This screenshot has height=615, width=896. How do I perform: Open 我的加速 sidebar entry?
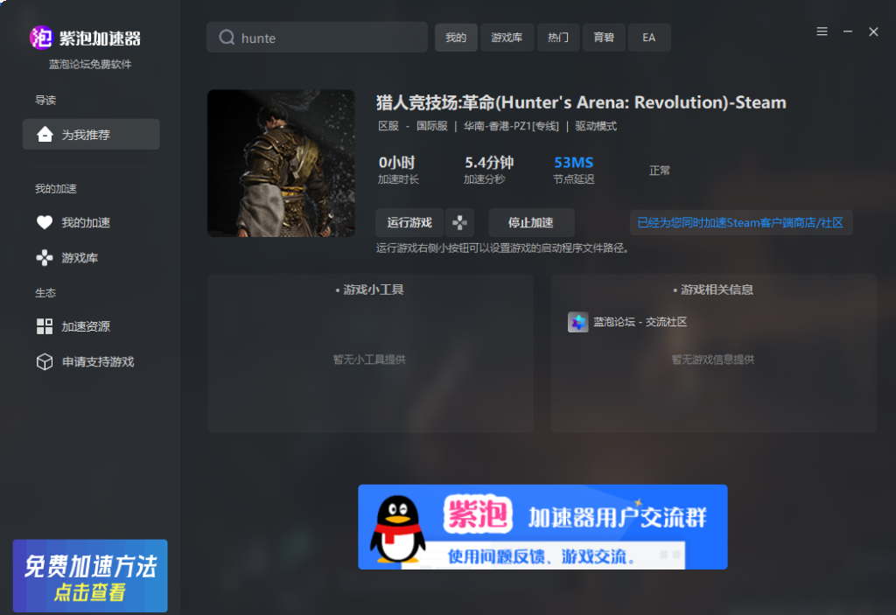point(86,222)
